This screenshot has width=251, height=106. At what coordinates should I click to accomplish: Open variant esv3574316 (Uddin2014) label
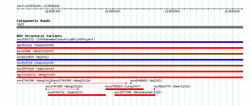point(36,69)
